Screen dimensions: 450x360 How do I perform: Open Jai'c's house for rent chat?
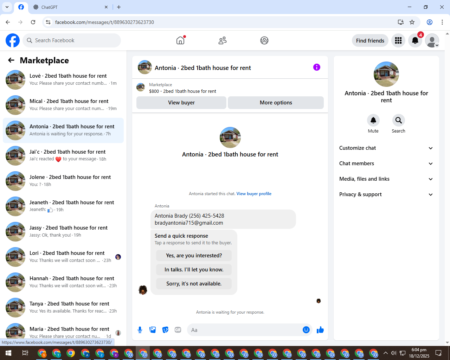[63, 156]
